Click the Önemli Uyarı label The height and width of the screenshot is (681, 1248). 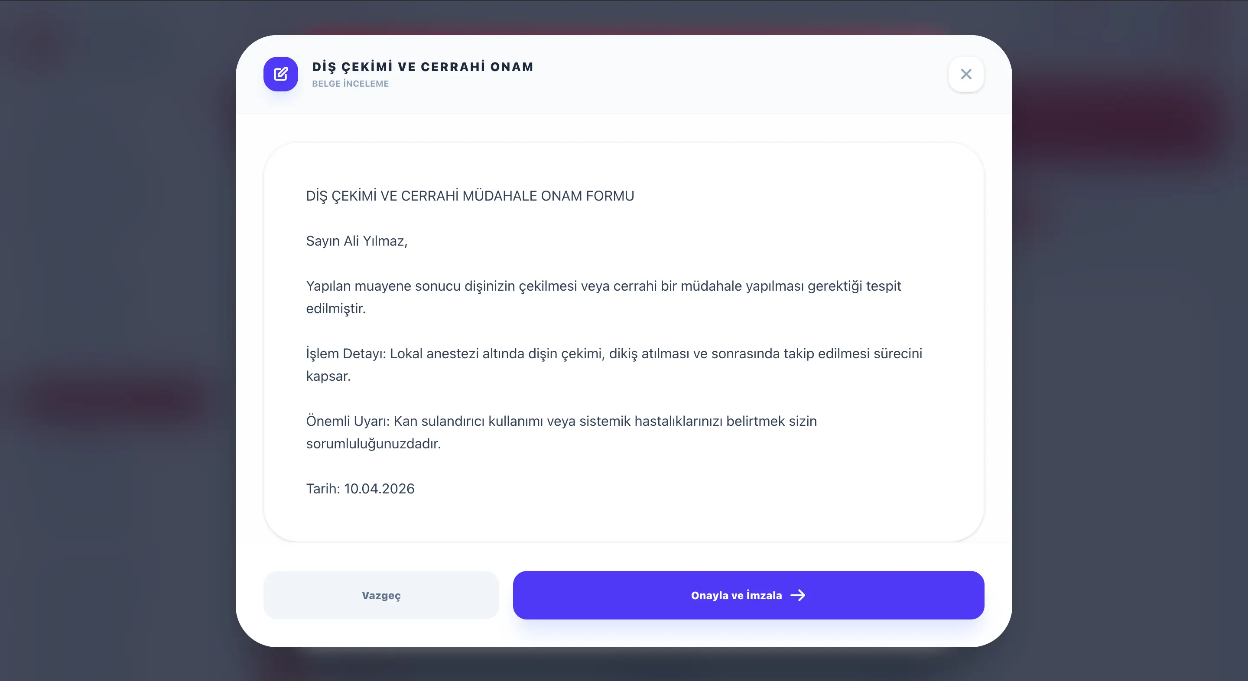click(348, 421)
